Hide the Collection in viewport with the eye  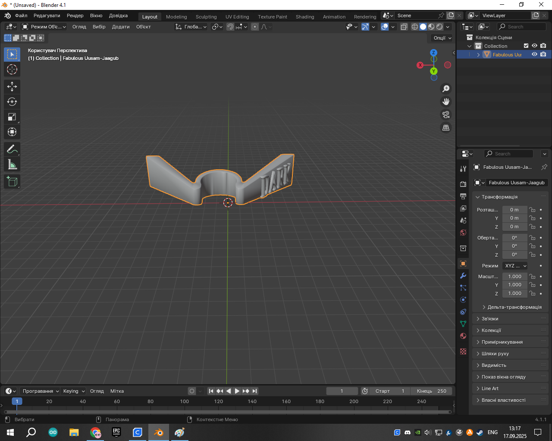(x=535, y=46)
